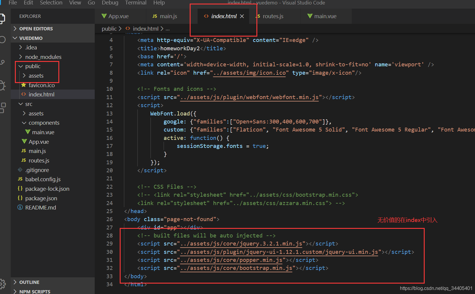The height and width of the screenshot is (294, 475).
Task: Click the info icon beside README.md
Action: point(20,207)
